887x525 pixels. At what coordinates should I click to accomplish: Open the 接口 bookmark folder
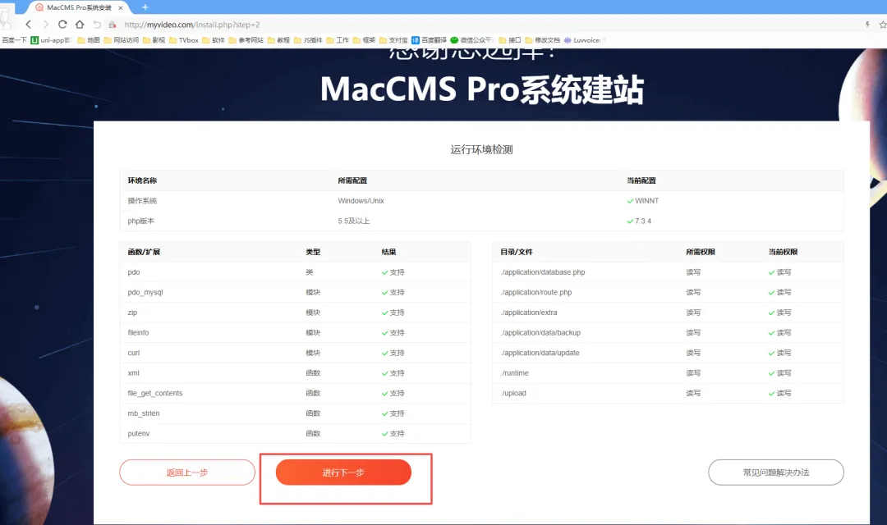click(x=510, y=40)
